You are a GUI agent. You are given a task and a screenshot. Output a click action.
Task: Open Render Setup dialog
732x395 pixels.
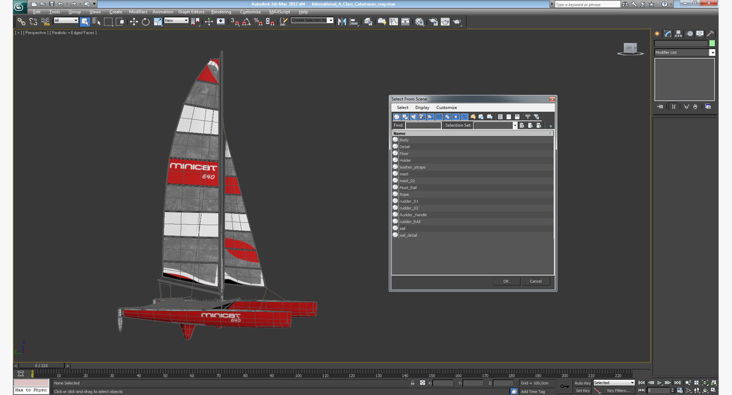(433, 22)
